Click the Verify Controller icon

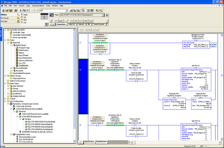92,10
